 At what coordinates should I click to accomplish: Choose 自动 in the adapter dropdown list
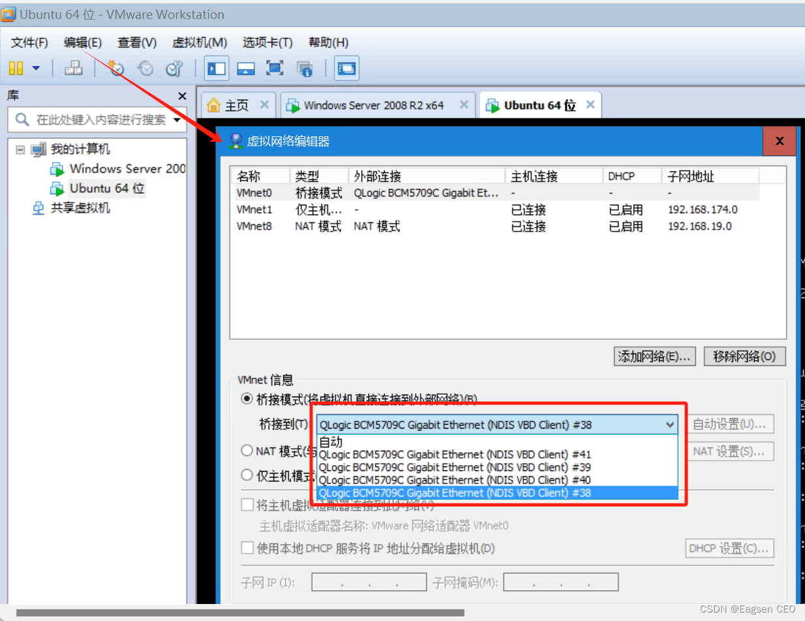tap(497, 442)
